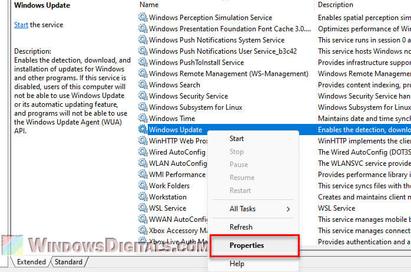Click the Start the service link
Screen dimensions: 411x272
click(21, 25)
